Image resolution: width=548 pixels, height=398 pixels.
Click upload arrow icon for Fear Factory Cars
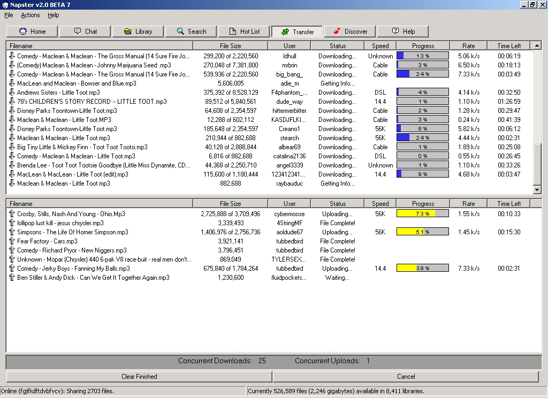click(12, 241)
